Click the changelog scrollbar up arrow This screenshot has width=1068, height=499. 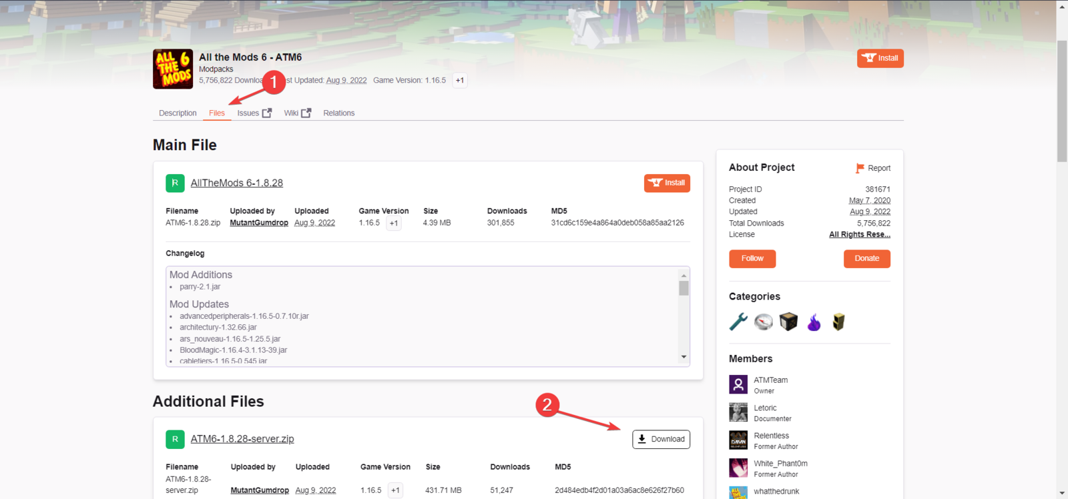(684, 275)
